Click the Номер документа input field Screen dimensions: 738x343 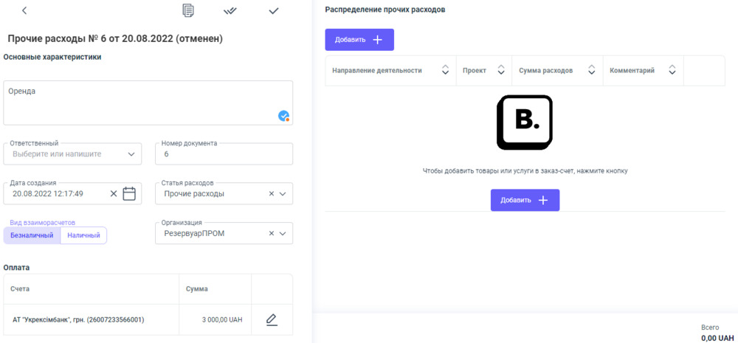[x=224, y=154]
